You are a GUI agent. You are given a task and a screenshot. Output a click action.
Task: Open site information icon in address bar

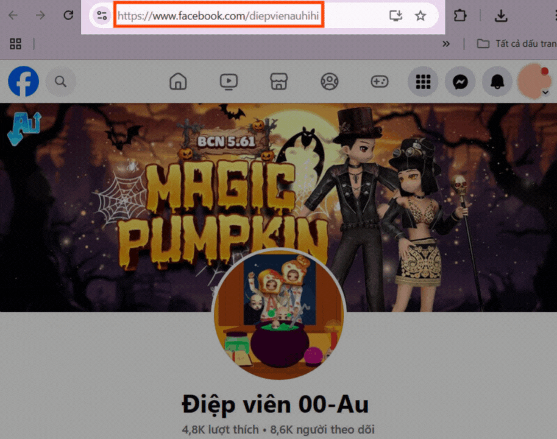click(102, 16)
